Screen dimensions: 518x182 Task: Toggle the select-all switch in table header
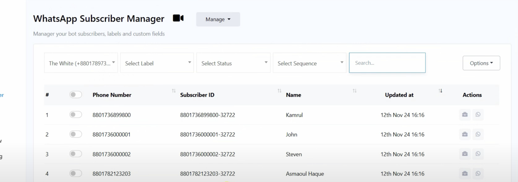[x=76, y=95]
